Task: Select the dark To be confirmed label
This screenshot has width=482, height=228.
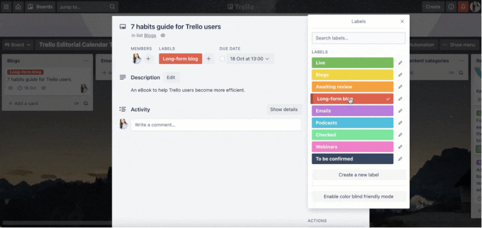Action: point(353,159)
